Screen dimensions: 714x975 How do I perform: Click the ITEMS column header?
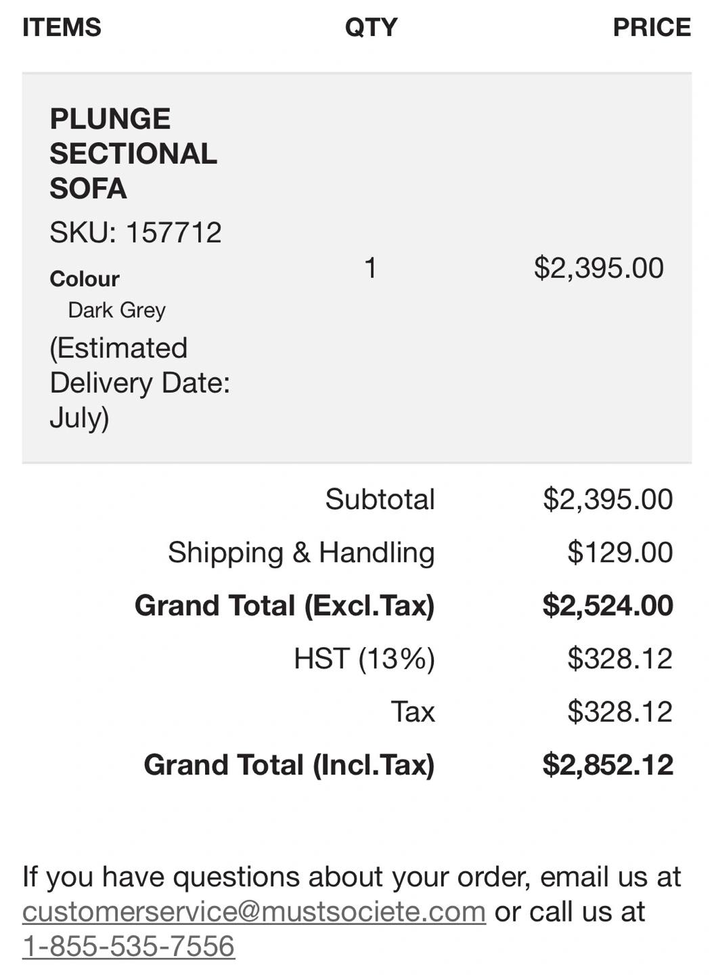62,28
